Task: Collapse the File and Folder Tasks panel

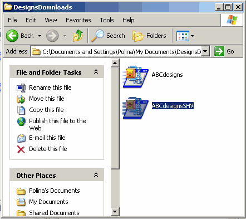Action: point(96,72)
